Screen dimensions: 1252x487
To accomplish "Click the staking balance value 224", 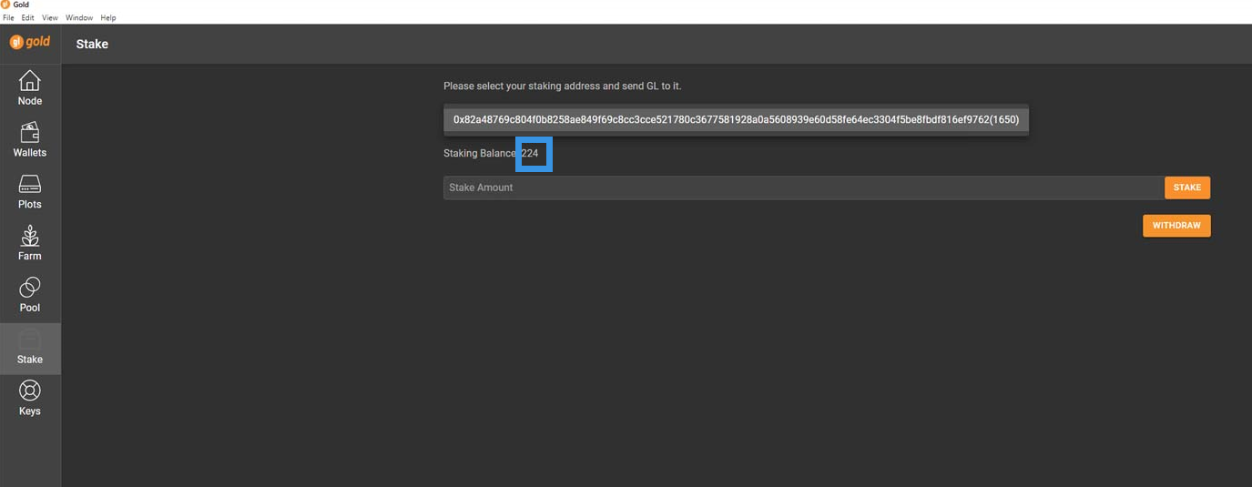I will pos(530,154).
